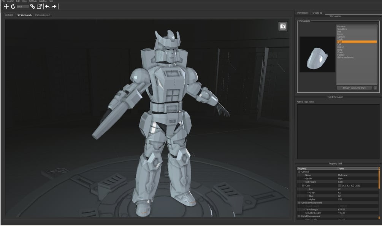The height and width of the screenshot is (226, 382).
Task: Select the Rotate tool in the toolbar
Action: point(13,6)
